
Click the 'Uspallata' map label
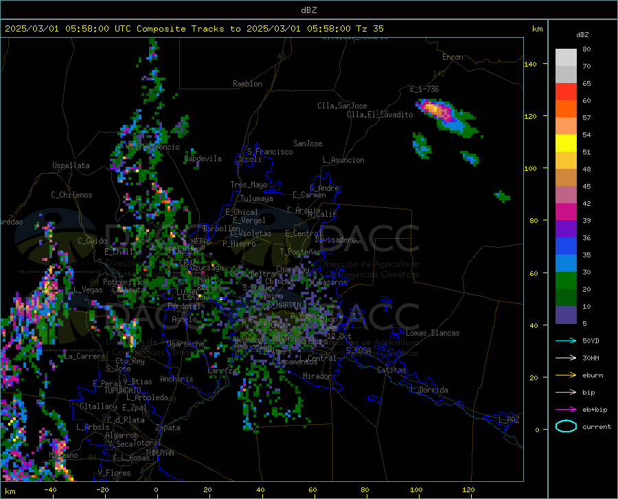point(71,165)
